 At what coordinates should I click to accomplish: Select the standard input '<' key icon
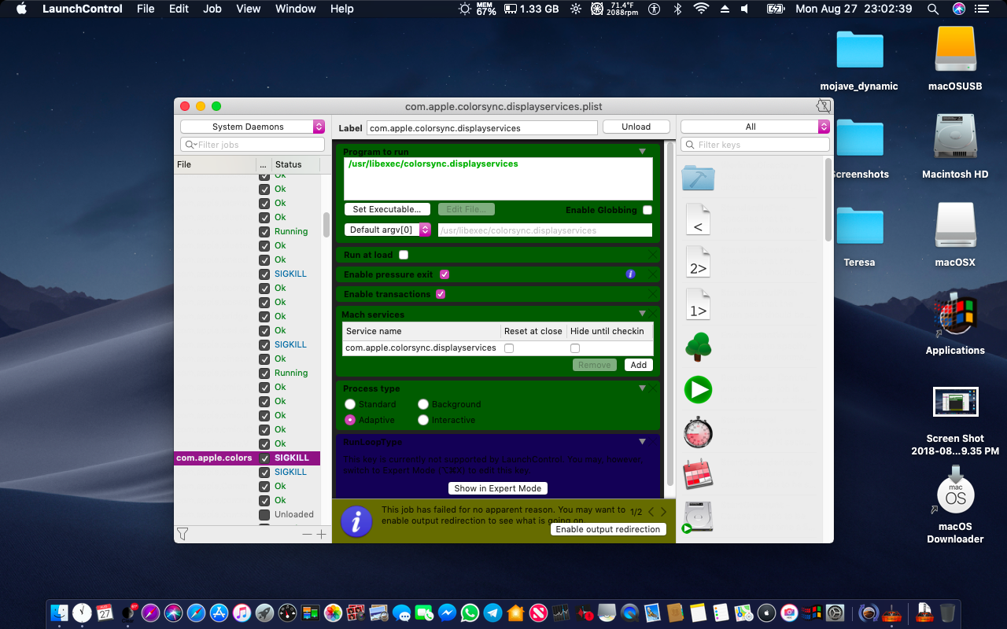tap(698, 219)
